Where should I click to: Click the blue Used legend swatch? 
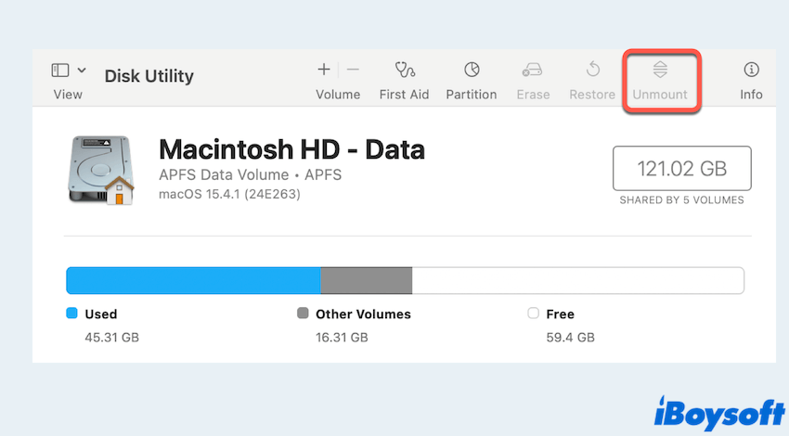(x=71, y=314)
